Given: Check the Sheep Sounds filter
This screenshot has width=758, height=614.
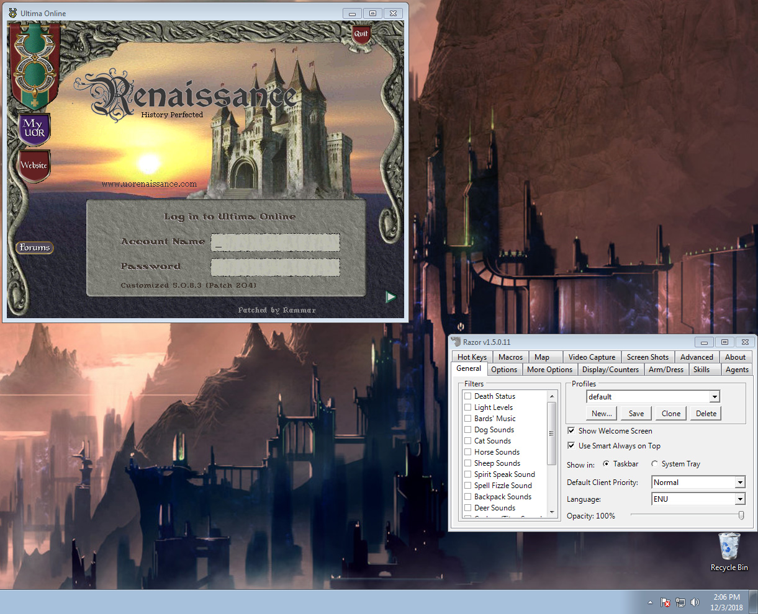Looking at the screenshot, I should (x=468, y=463).
